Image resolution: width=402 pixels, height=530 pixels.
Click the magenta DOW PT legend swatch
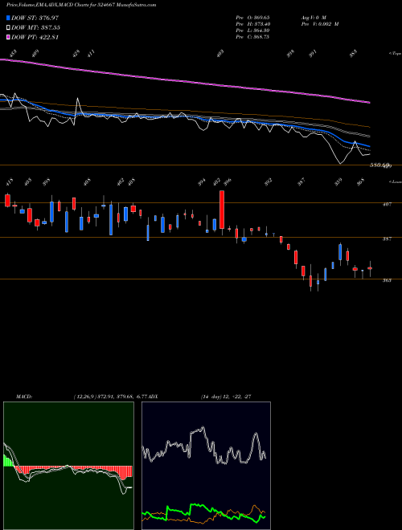8,37
